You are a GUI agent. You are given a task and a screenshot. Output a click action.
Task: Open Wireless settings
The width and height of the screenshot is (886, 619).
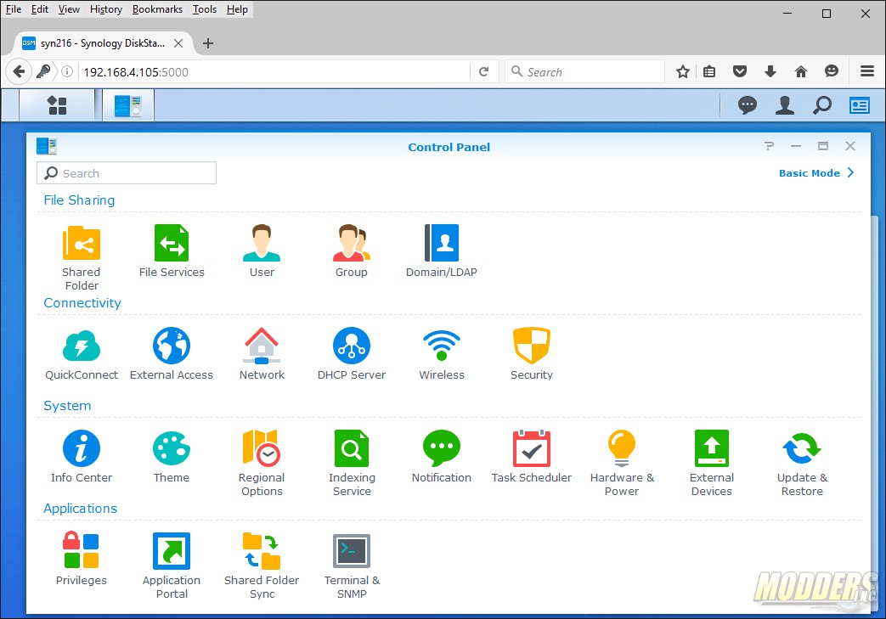(x=442, y=354)
